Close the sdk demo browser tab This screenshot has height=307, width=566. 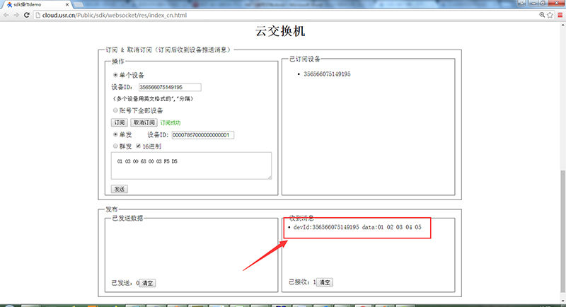tap(67, 5)
